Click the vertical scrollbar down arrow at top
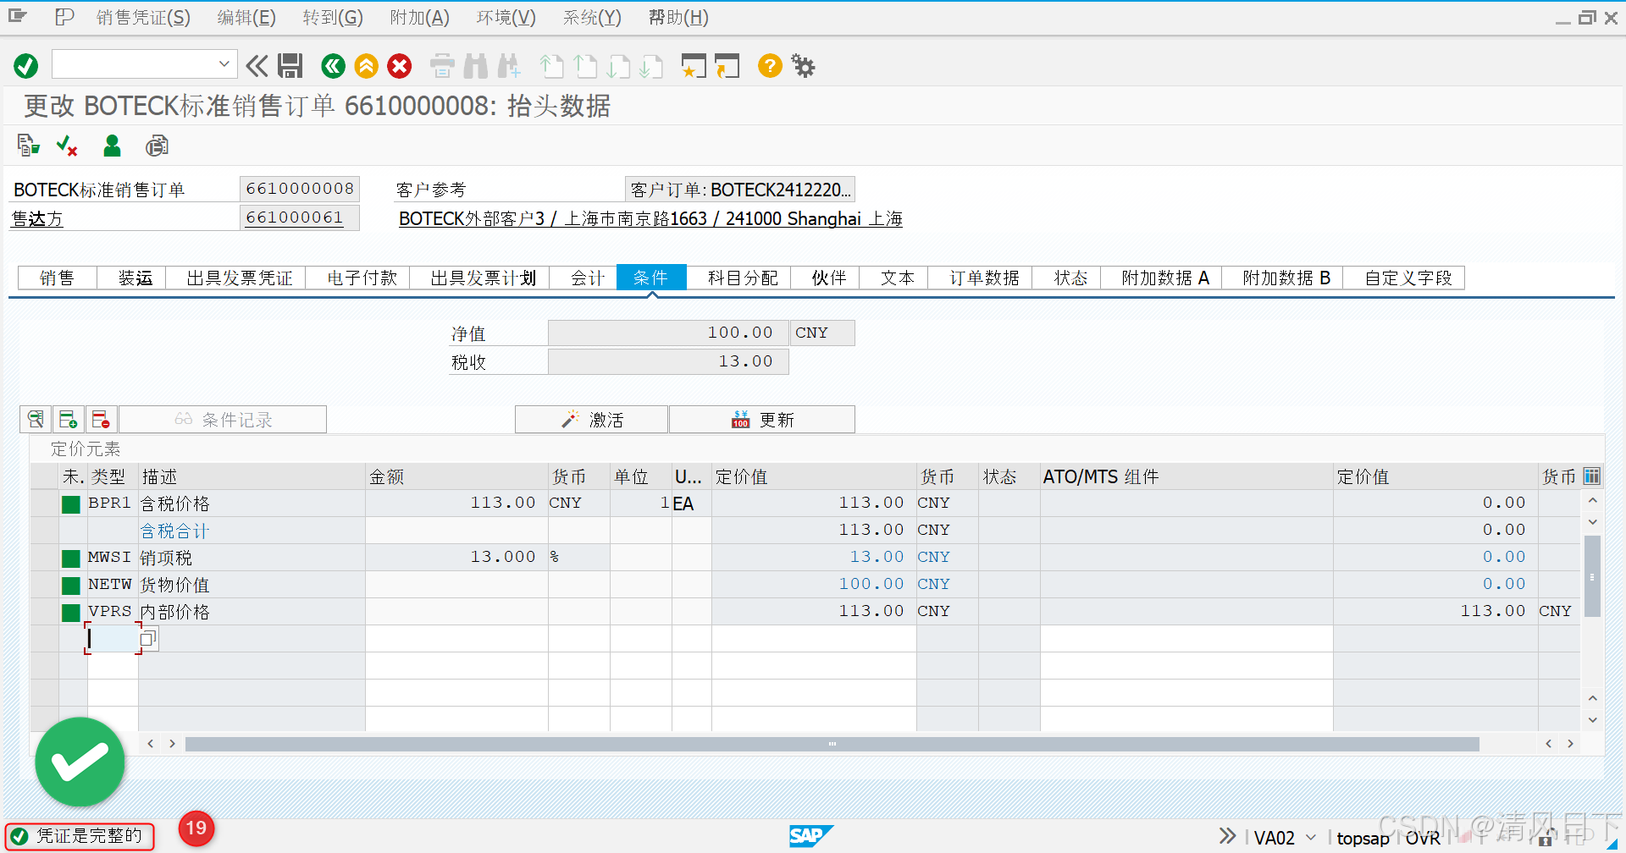The image size is (1626, 853). pos(1592,522)
